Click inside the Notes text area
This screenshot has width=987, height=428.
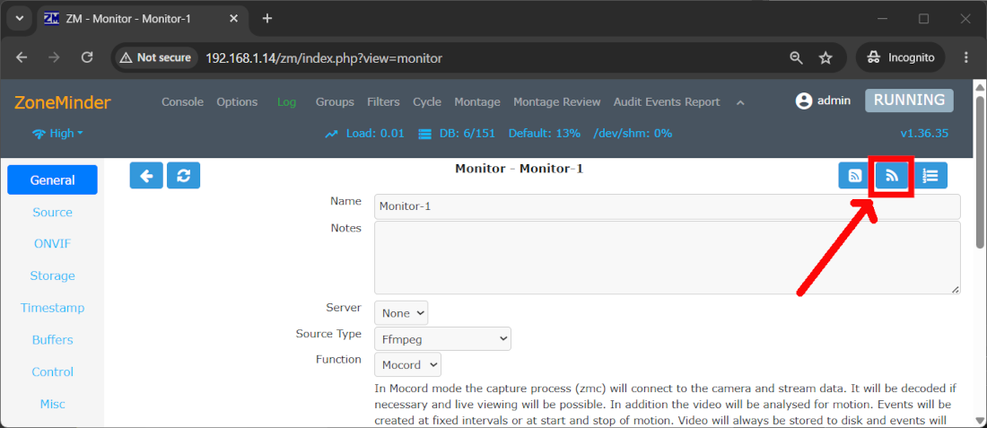pos(668,258)
